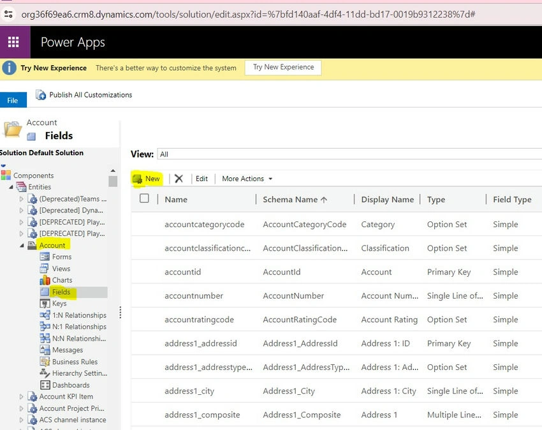Sort by Display Name column header
The width and height of the screenshot is (542, 430).
click(388, 200)
